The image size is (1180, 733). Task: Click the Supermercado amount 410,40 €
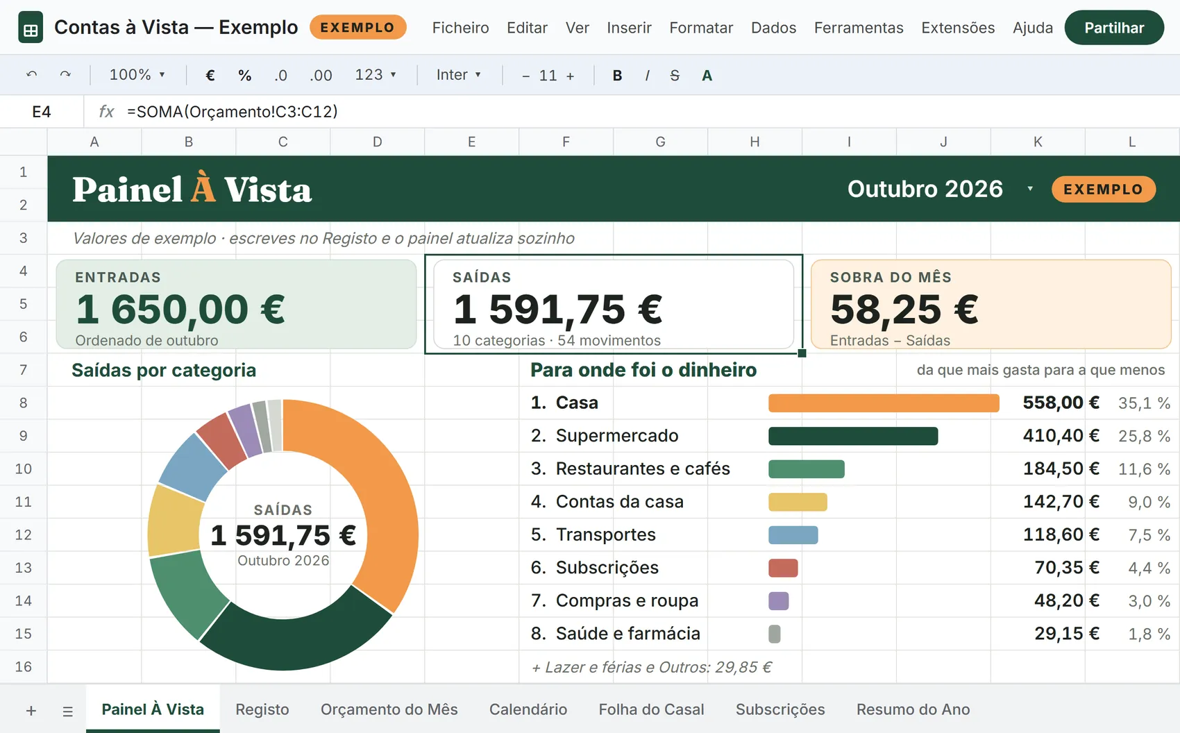1061,436
